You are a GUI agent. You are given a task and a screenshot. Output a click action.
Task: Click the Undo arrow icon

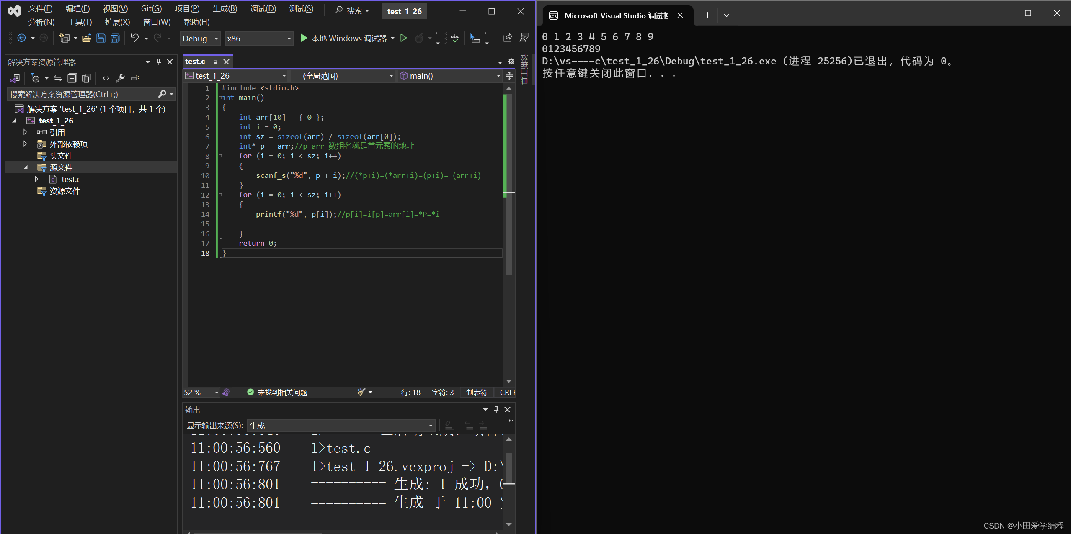click(x=134, y=39)
